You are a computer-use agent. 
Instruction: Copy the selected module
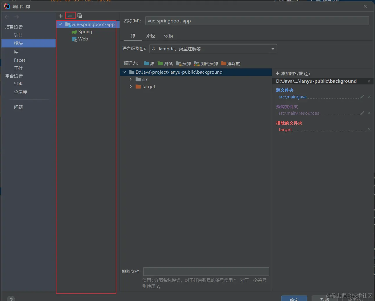click(80, 16)
